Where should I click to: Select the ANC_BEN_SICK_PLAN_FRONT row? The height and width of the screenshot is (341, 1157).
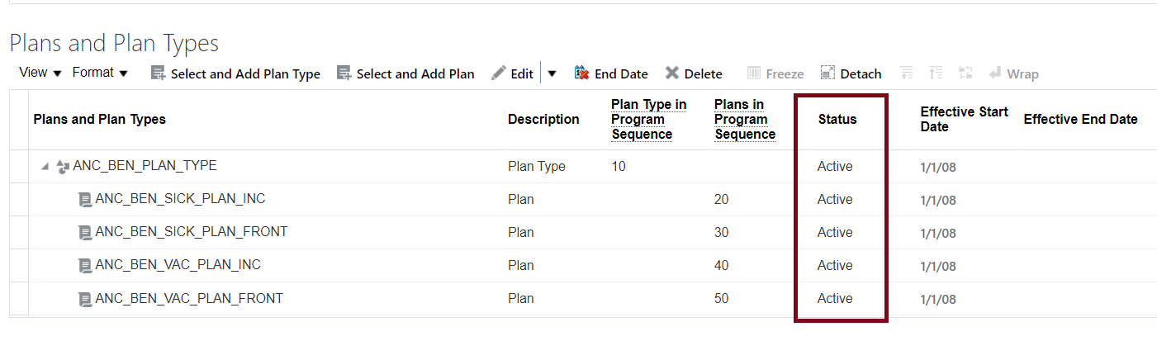click(191, 232)
